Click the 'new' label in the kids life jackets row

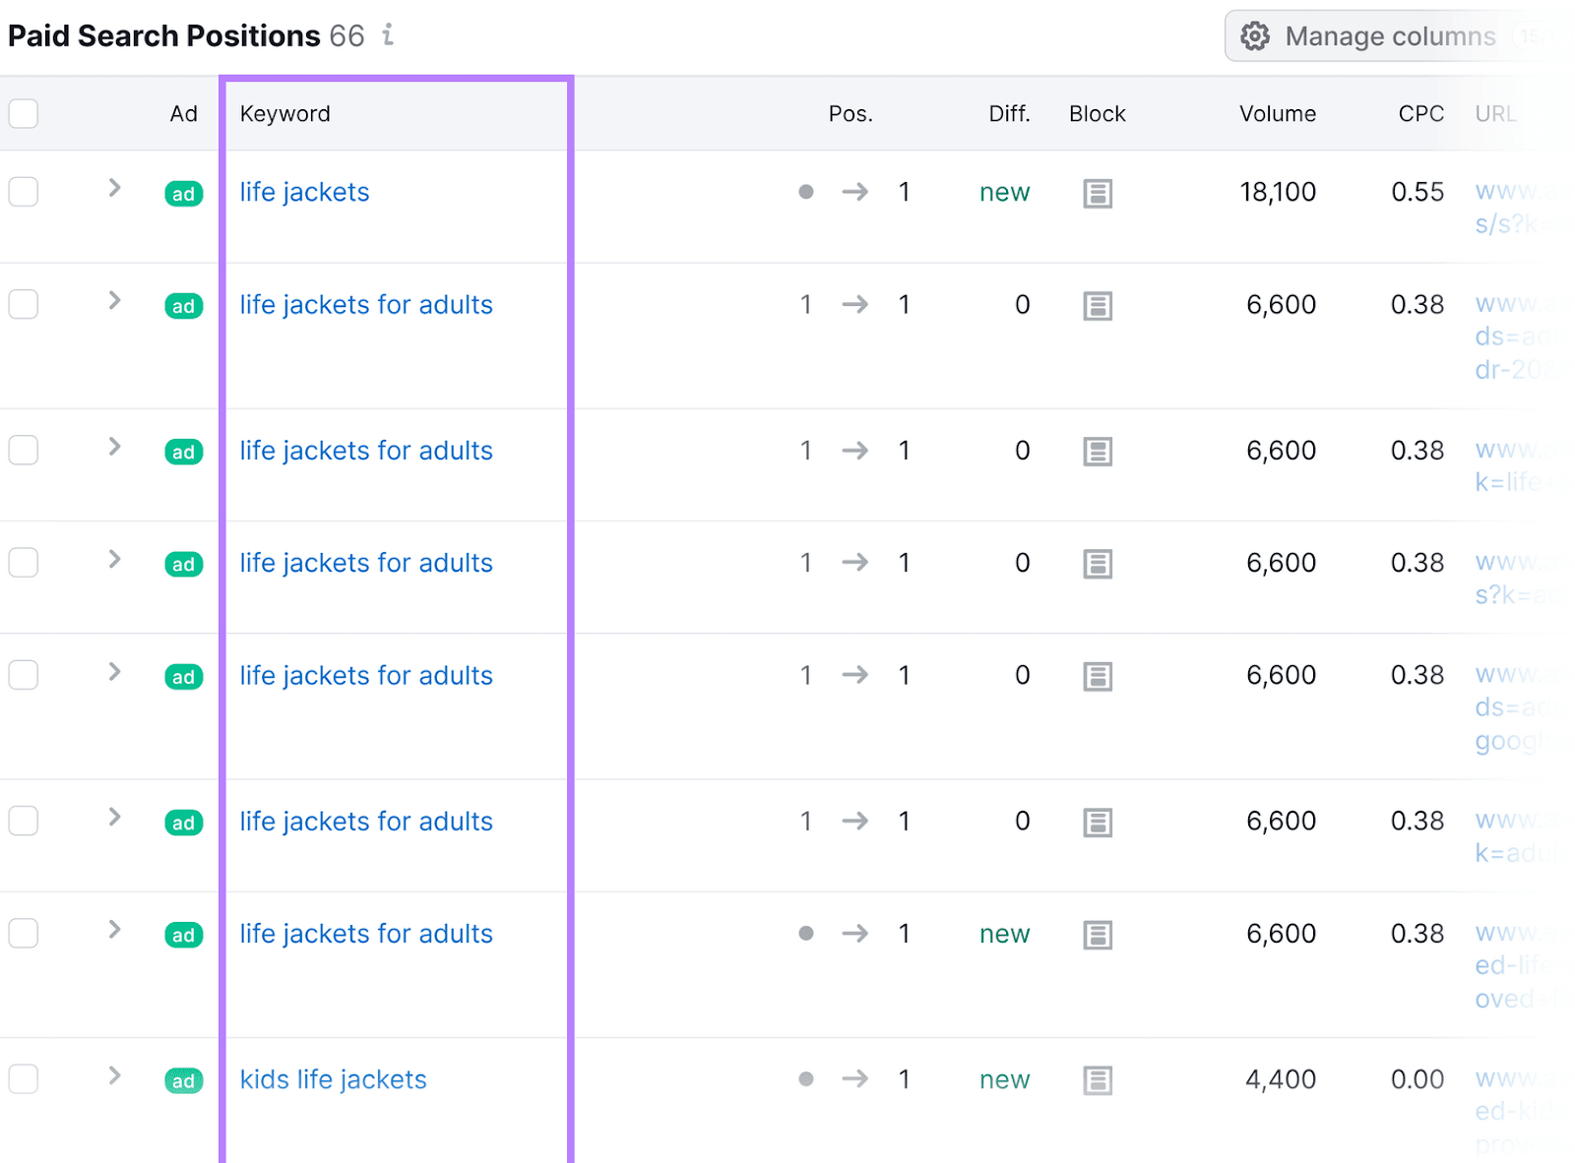pyautogui.click(x=1004, y=1079)
